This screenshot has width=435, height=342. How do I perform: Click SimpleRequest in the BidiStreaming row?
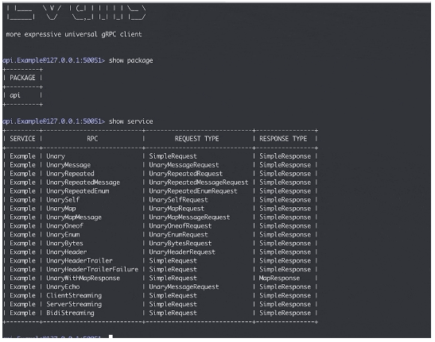[173, 313]
